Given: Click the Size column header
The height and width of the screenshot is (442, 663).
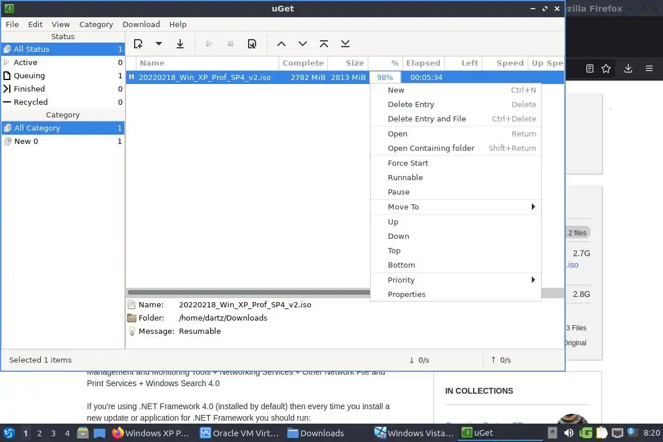Looking at the screenshot, I should (x=348, y=63).
